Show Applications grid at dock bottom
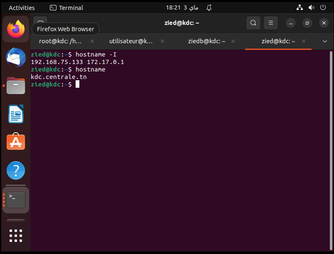 [16, 236]
